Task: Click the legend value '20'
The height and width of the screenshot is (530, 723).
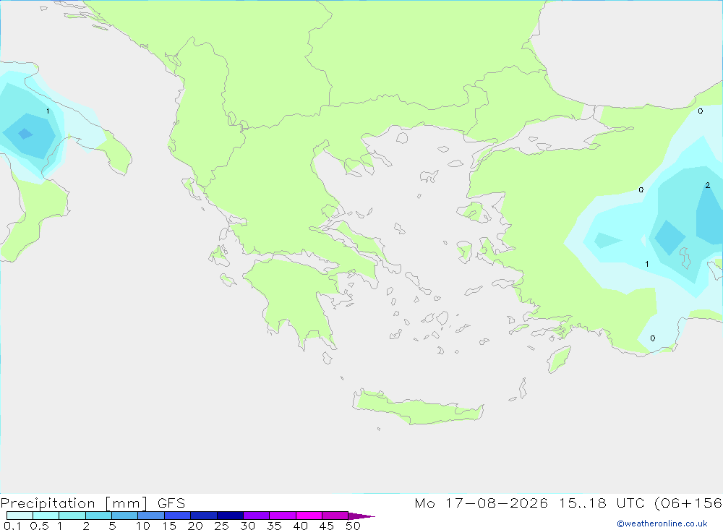Action: click(x=195, y=526)
